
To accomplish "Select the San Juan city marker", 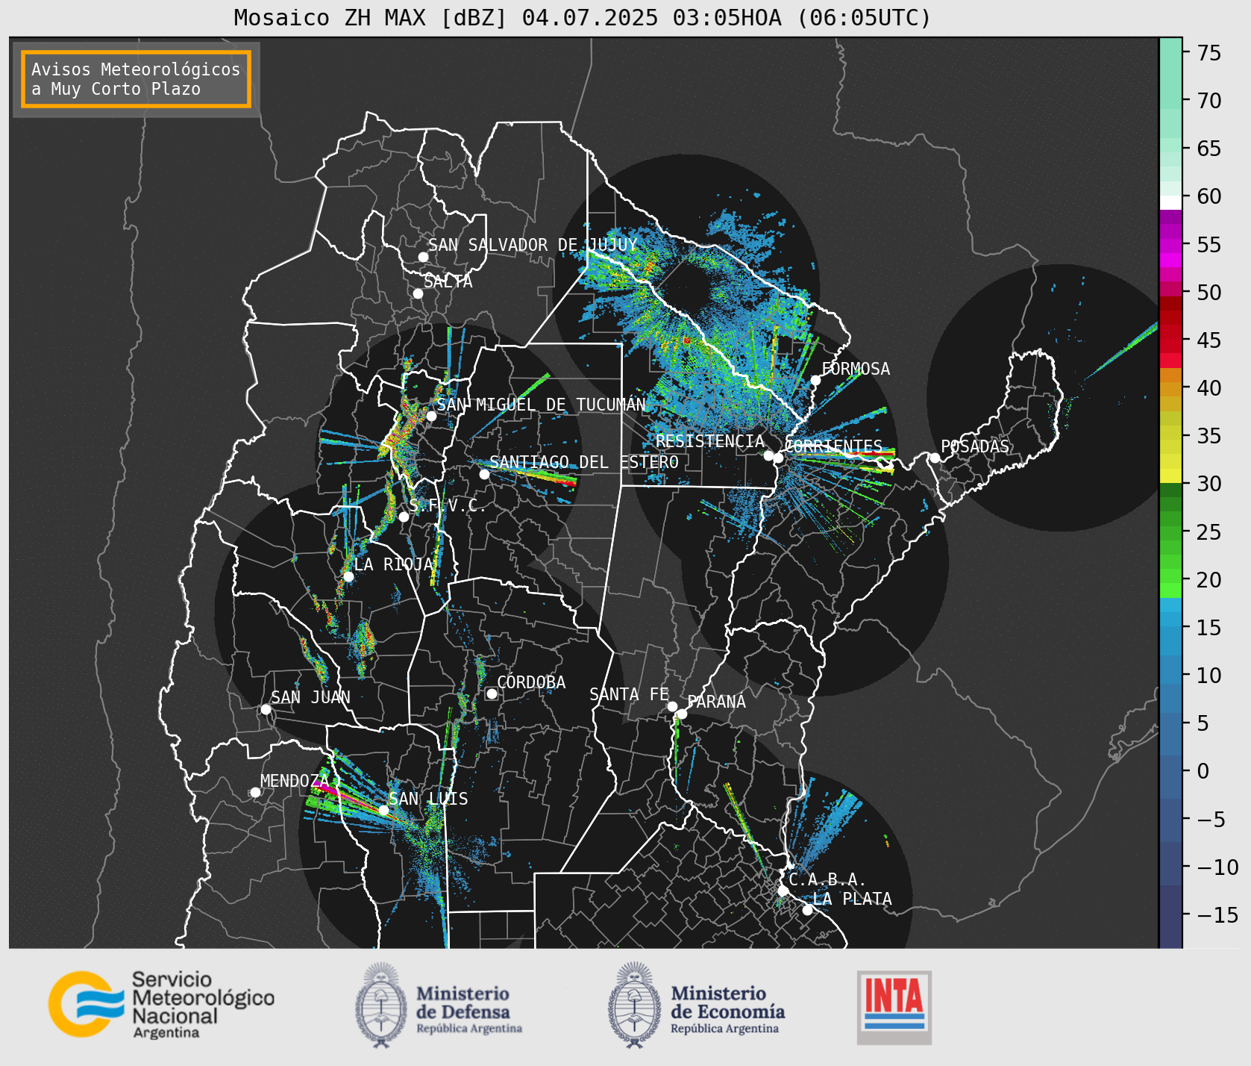I will click(x=266, y=709).
